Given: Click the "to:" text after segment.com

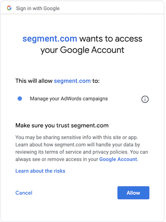Looking at the screenshot, I should [x=96, y=81].
